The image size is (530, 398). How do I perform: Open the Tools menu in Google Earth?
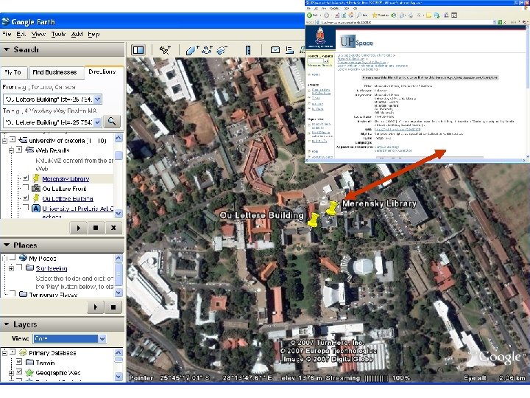tap(58, 34)
